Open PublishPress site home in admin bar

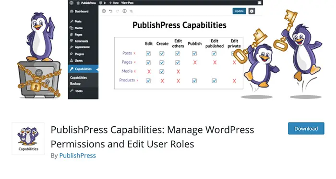pos(86,3)
